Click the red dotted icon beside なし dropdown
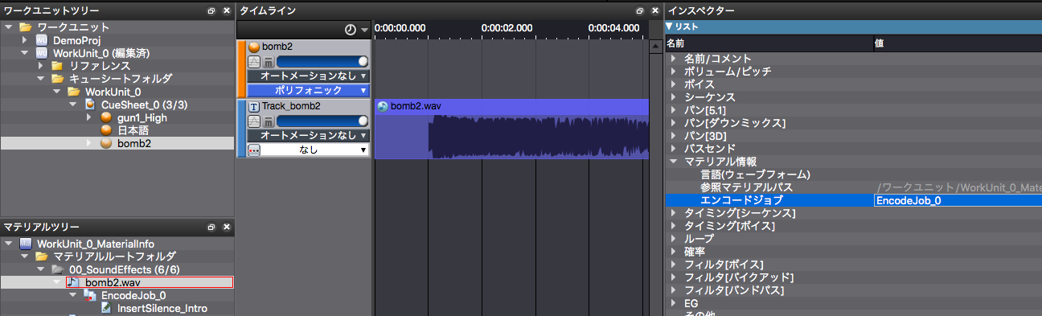Screen dimensions: 1042x316 point(254,150)
